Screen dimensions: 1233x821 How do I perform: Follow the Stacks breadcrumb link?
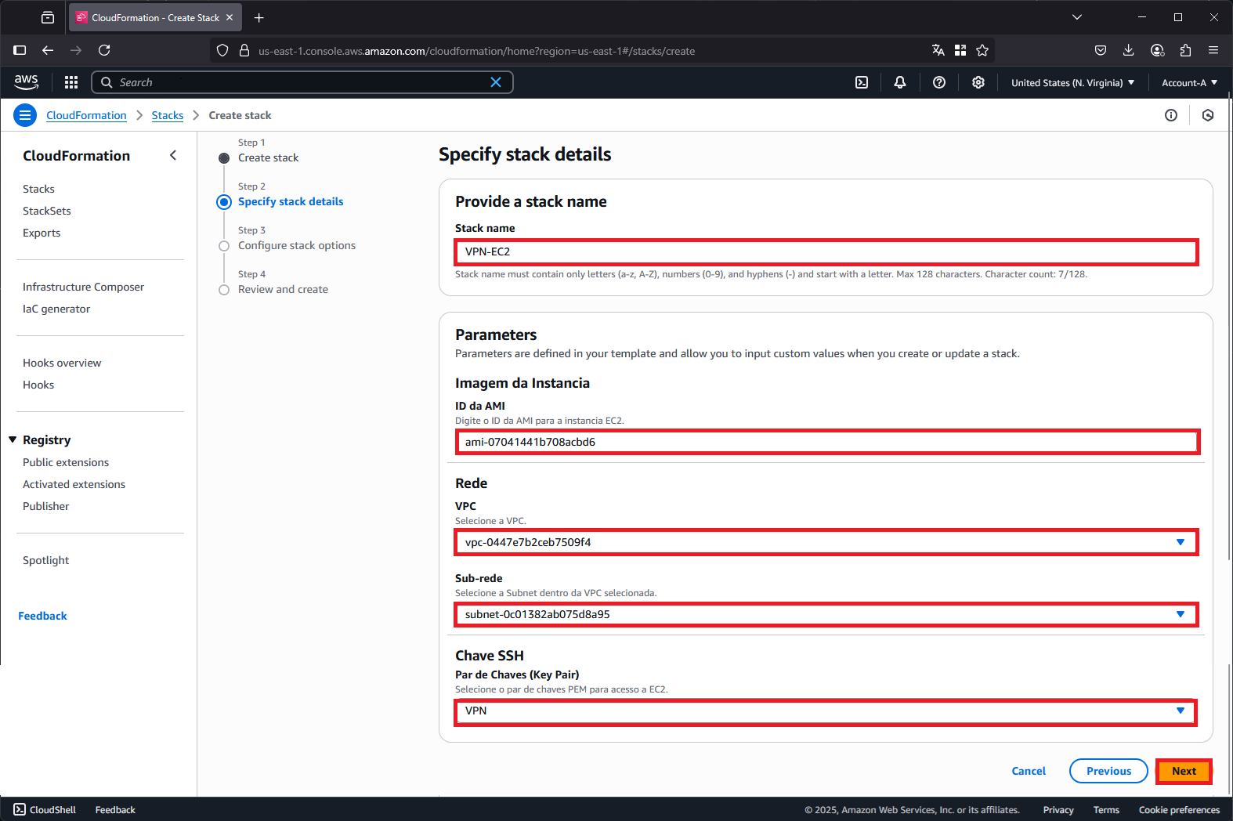tap(168, 115)
